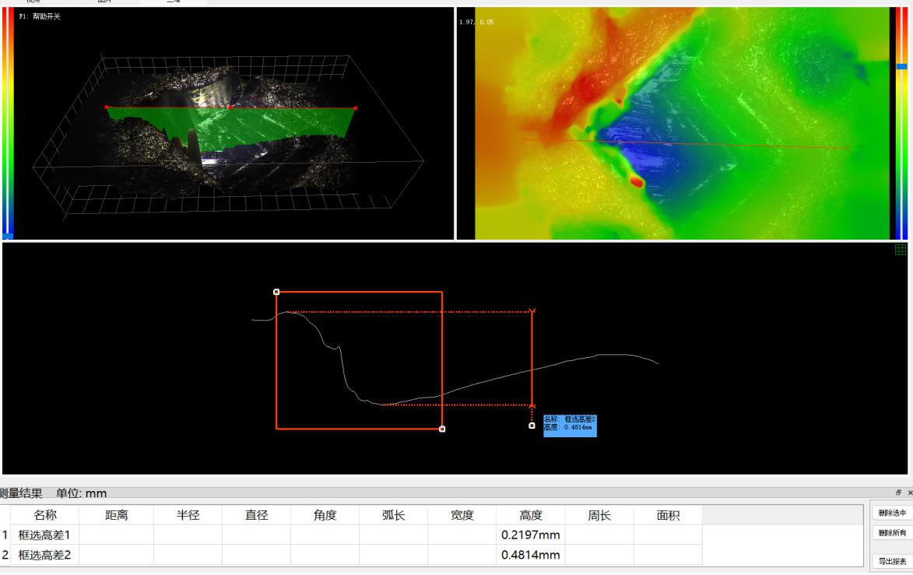
Task: Click blue handle on left color scale
Action: pos(8,235)
